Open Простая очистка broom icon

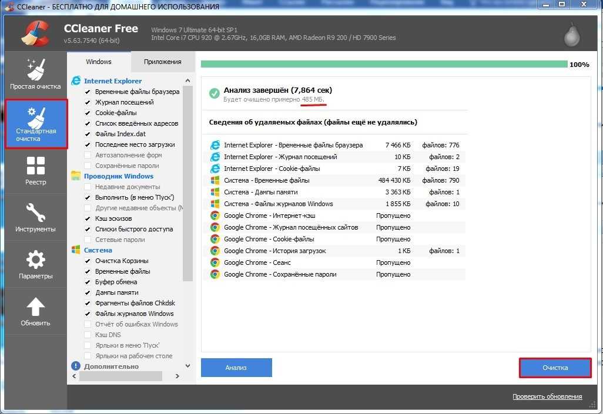click(x=35, y=70)
